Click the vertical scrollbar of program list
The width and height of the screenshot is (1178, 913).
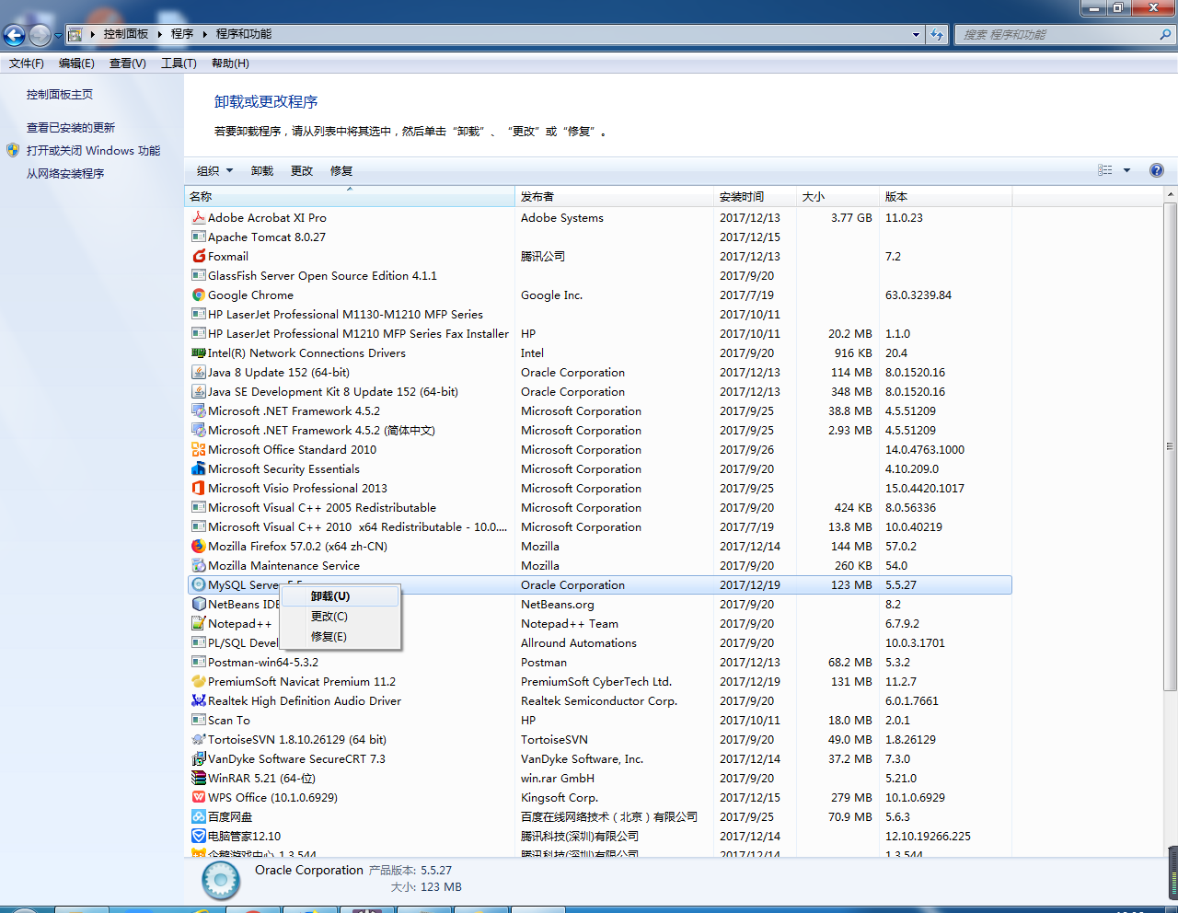pos(1171,446)
